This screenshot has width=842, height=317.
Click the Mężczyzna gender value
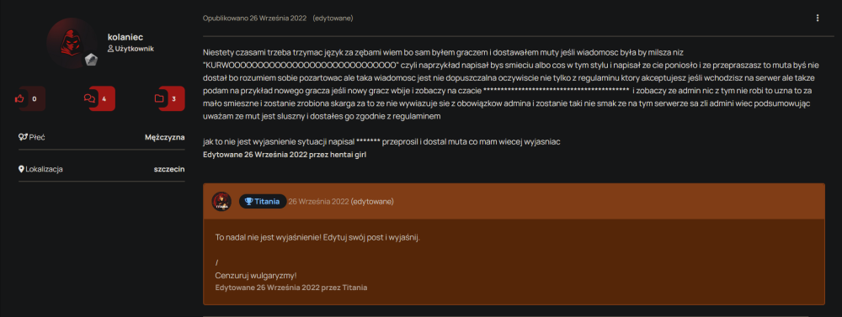coord(165,137)
